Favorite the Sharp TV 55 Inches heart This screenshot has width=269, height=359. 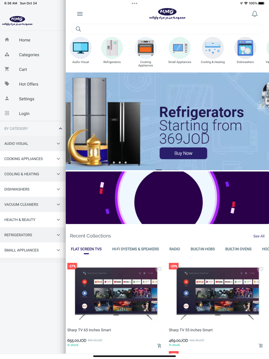click(261, 269)
